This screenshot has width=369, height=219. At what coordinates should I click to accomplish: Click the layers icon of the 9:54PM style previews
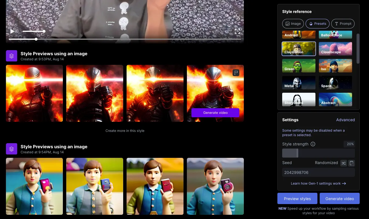pos(12,149)
